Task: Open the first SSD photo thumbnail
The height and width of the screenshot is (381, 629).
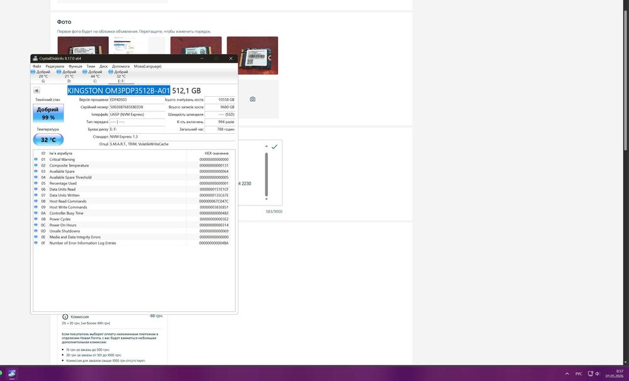Action: pyautogui.click(x=83, y=45)
